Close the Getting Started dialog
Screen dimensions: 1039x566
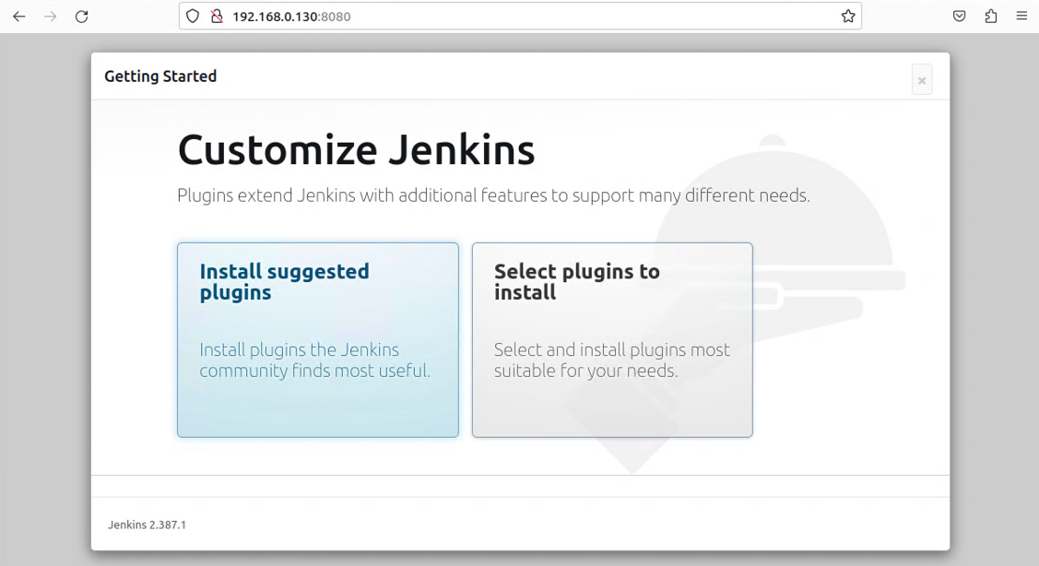921,80
